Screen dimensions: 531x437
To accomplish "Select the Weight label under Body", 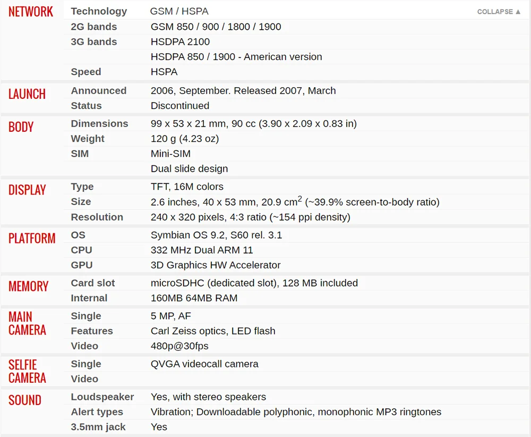I will (x=88, y=139).
